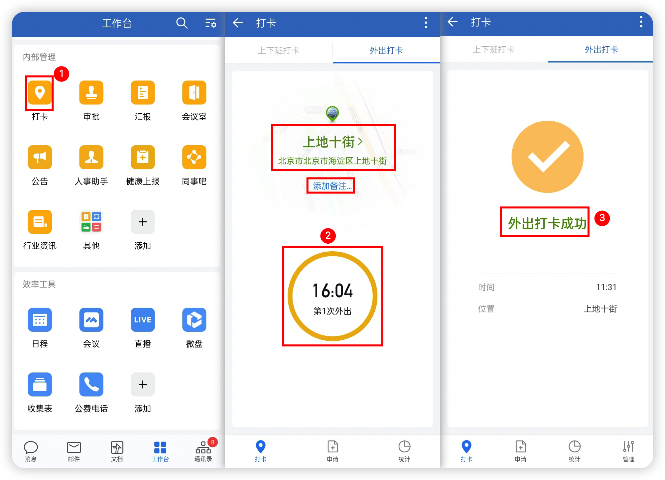Viewport: 665px width, 480px height.
Task: Open three-dot menu on middle 打卡 screen
Action: click(x=426, y=23)
